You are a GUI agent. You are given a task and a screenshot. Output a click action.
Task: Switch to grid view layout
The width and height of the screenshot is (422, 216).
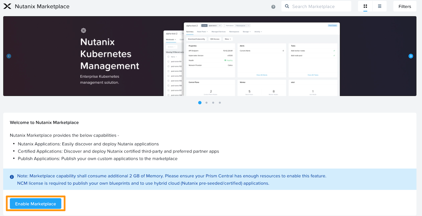(365, 6)
